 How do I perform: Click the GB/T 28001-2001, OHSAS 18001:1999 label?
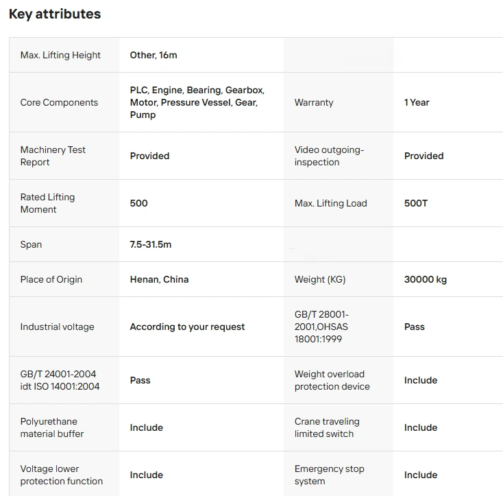pos(321,327)
